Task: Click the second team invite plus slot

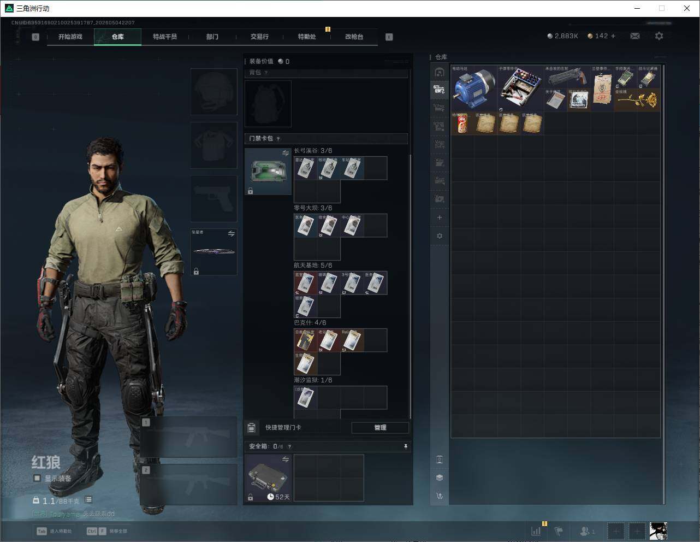Action: coord(637,531)
